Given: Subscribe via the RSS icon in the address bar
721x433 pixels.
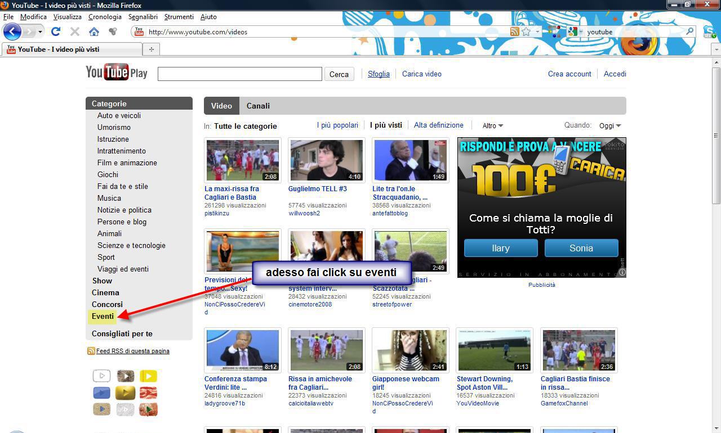Looking at the screenshot, I should coord(514,32).
